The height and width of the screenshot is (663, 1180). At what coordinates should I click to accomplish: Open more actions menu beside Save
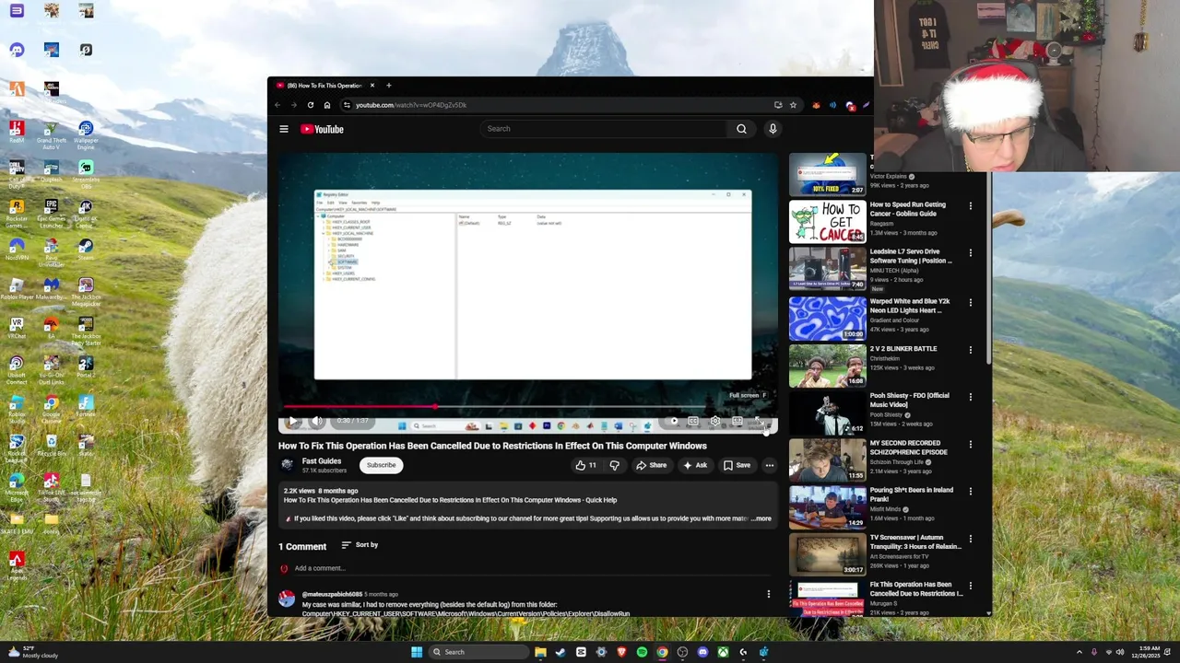pos(770,465)
